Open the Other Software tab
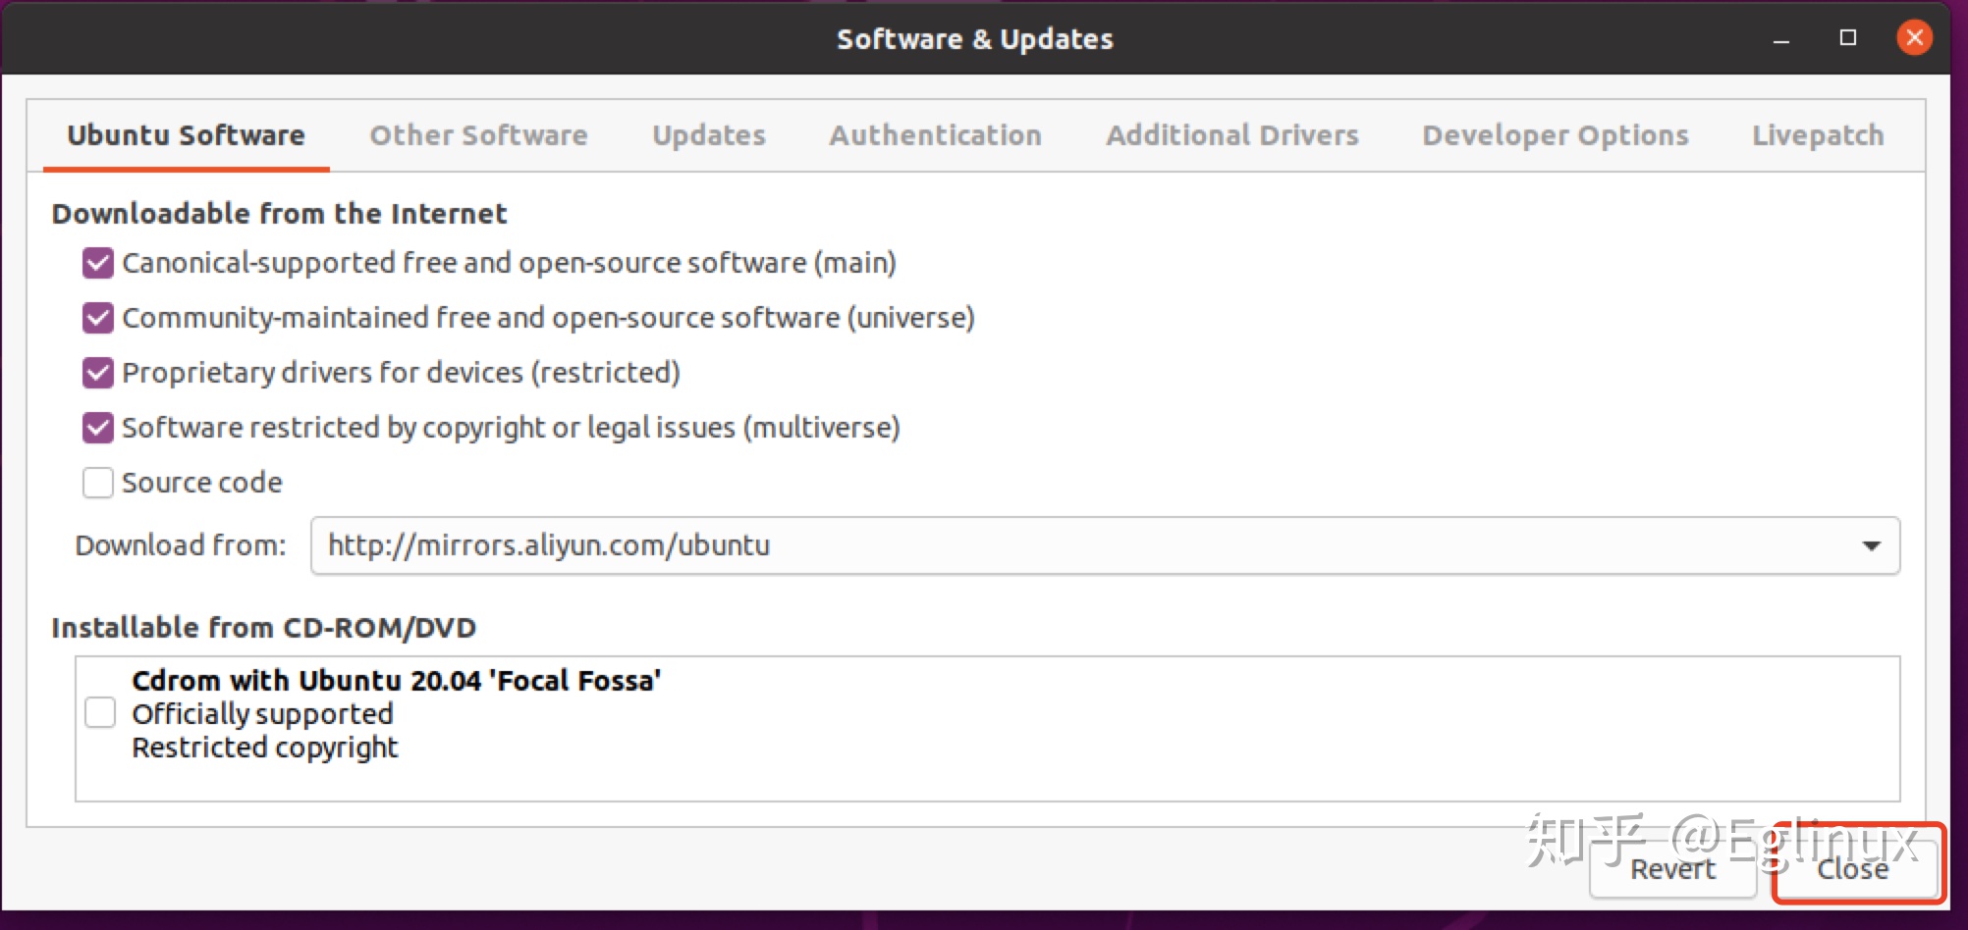This screenshot has width=1968, height=930. click(x=478, y=135)
